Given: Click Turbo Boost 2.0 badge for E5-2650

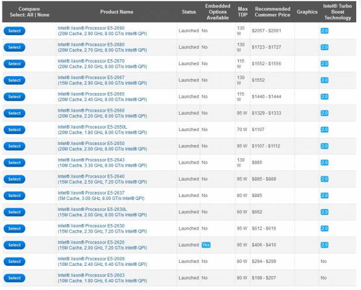Looking at the screenshot, I should click(324, 146).
